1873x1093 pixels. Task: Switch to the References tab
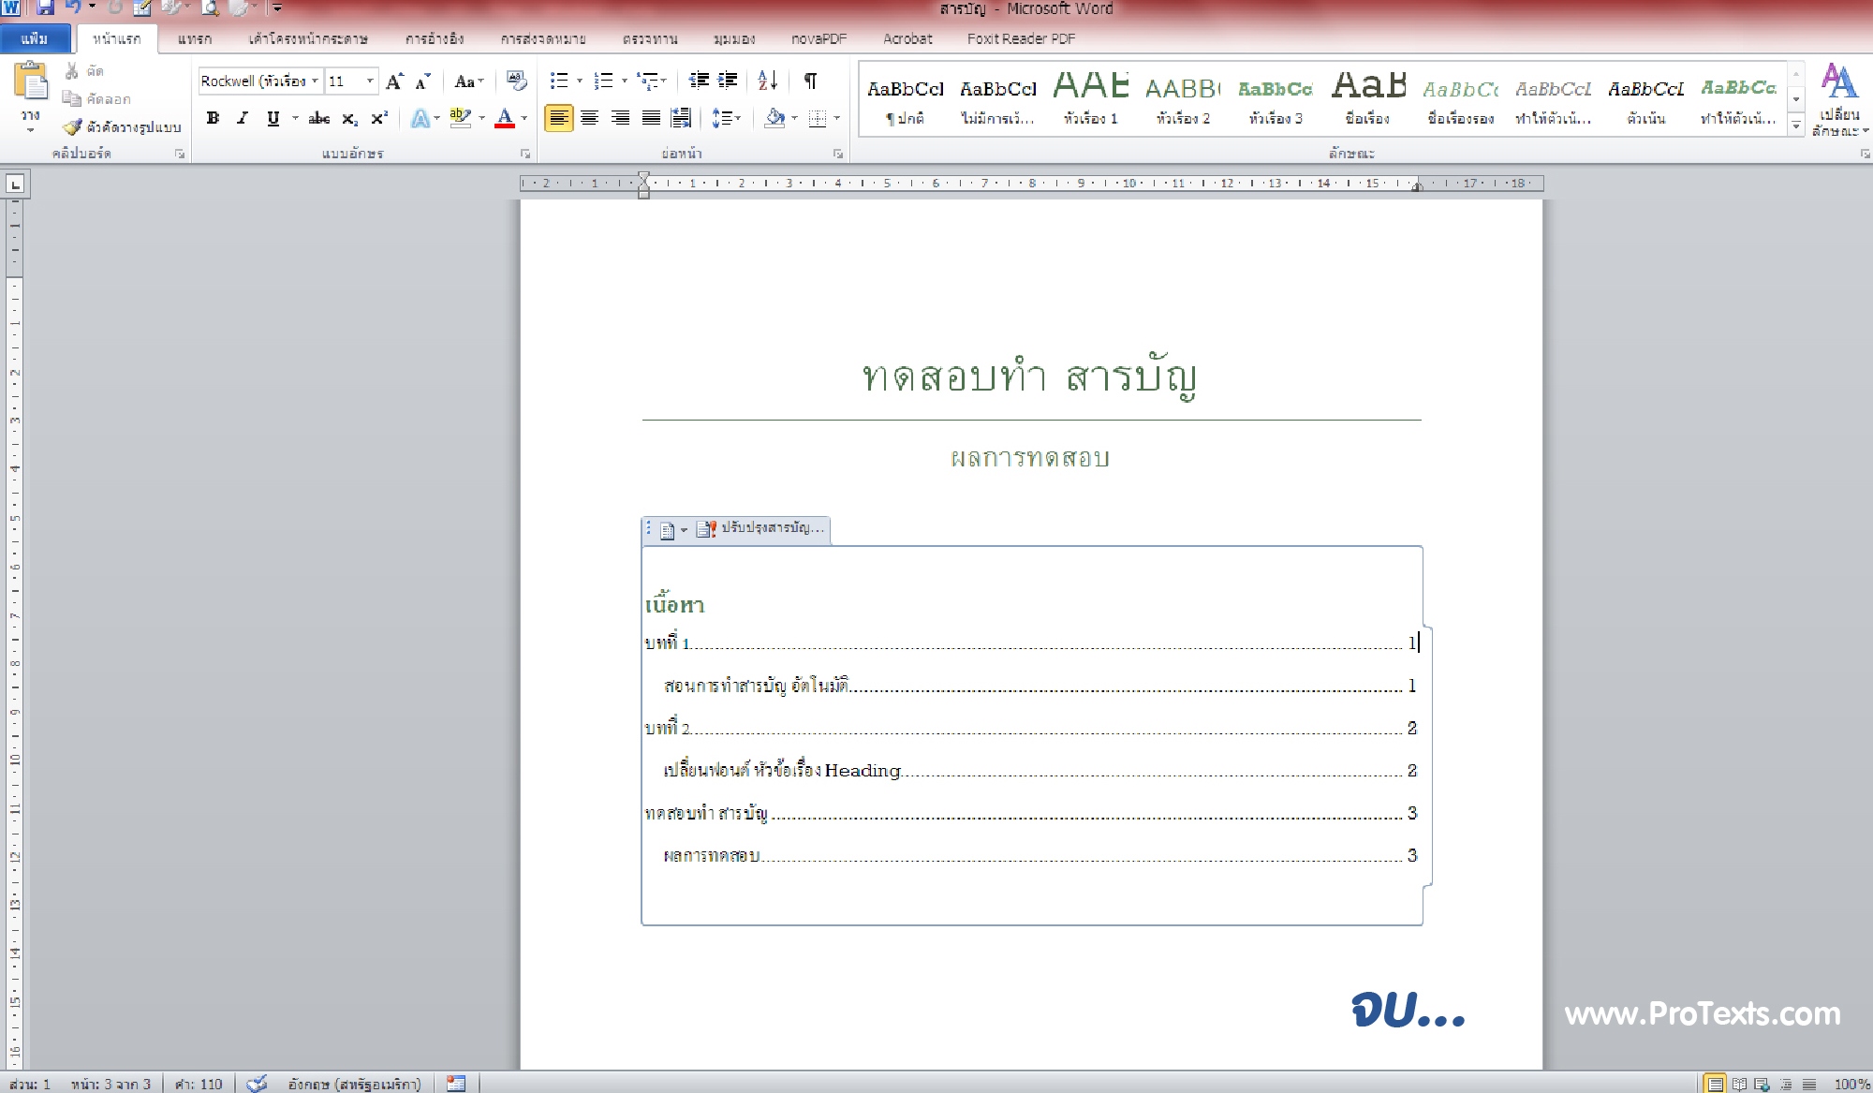point(435,38)
